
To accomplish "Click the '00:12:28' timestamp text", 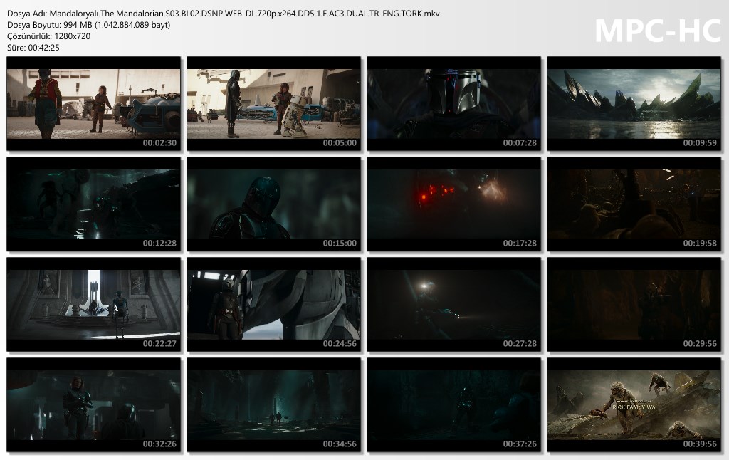I will pos(159,244).
